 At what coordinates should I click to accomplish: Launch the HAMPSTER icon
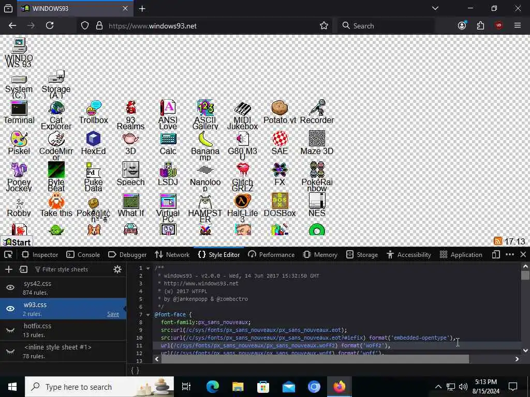[x=205, y=209]
